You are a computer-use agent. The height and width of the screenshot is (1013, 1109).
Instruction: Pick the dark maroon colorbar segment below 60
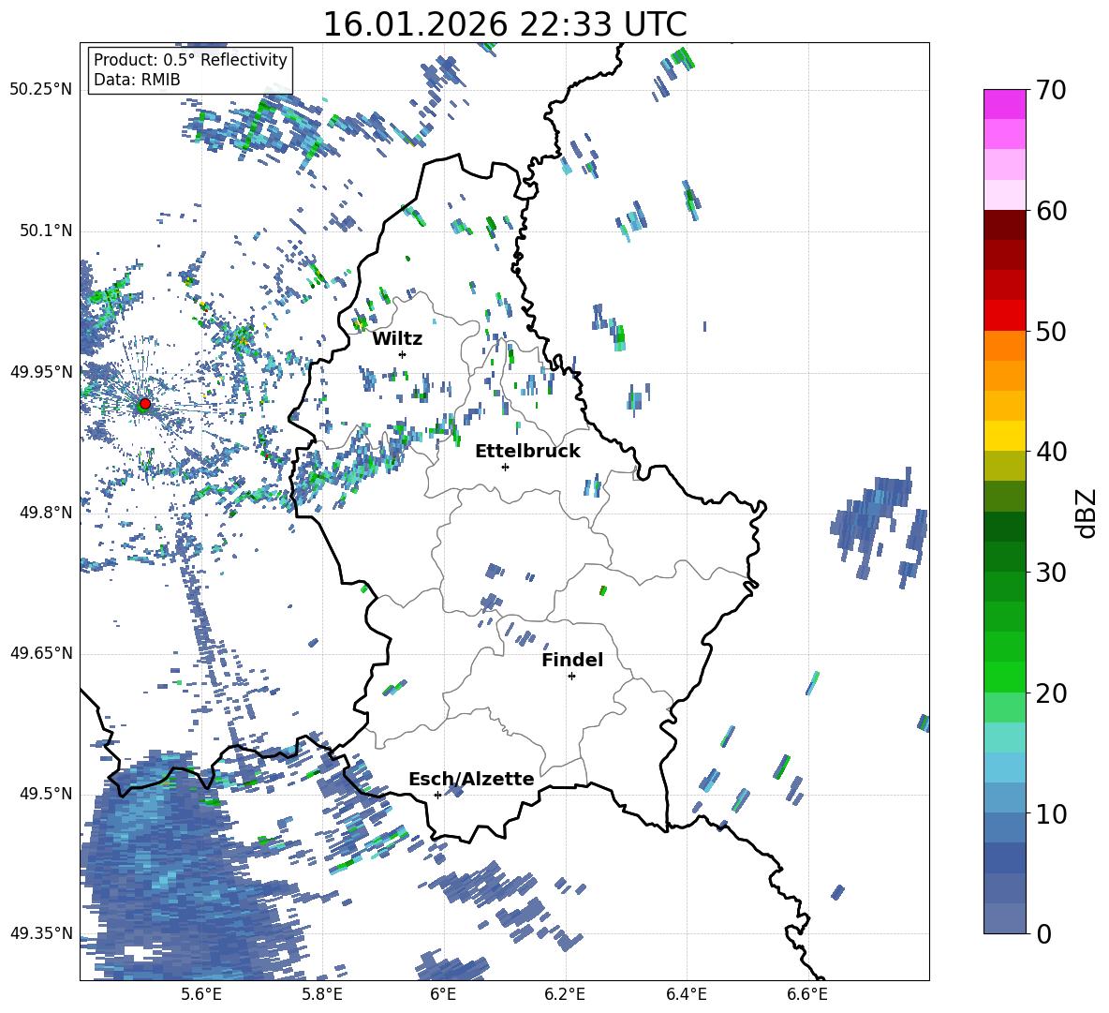[x=1004, y=225]
